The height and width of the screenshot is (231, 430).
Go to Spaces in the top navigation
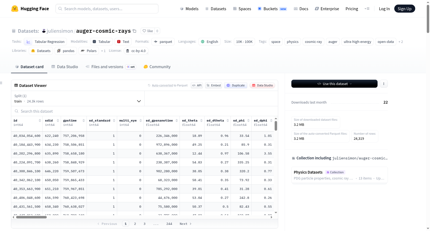point(242,9)
